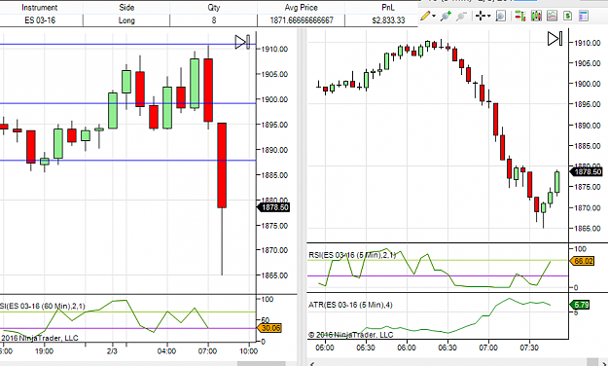Open the Strategies dollar-sign icon

pyautogui.click(x=568, y=16)
